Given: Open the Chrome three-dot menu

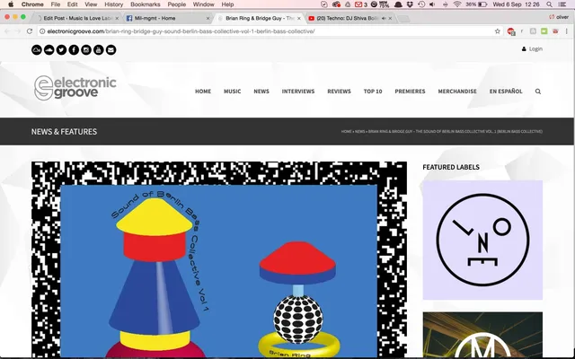Looking at the screenshot, I should click(567, 31).
